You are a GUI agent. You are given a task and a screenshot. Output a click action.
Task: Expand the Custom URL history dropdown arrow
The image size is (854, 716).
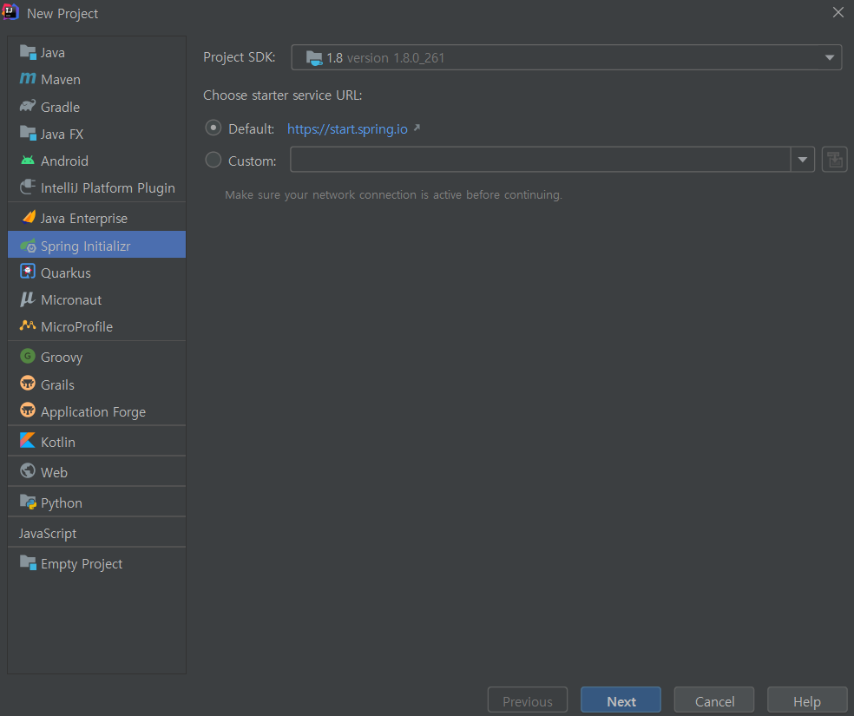802,160
